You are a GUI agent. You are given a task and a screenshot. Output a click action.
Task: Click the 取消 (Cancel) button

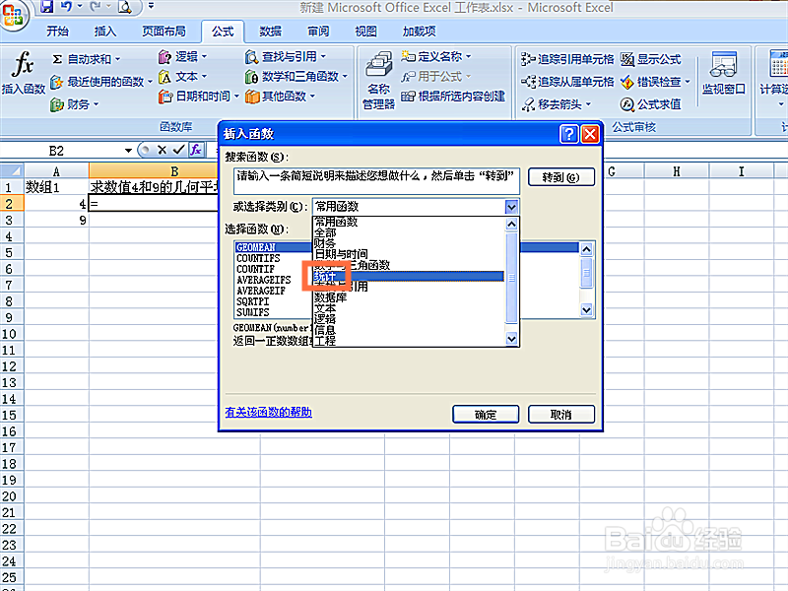coord(560,415)
